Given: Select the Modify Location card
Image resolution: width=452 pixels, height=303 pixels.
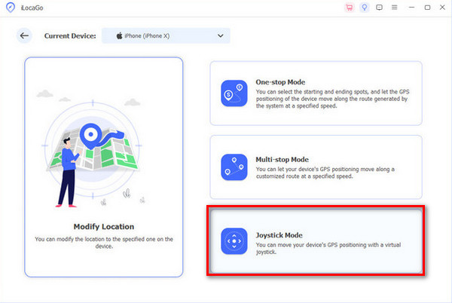Looking at the screenshot, I should [x=104, y=167].
